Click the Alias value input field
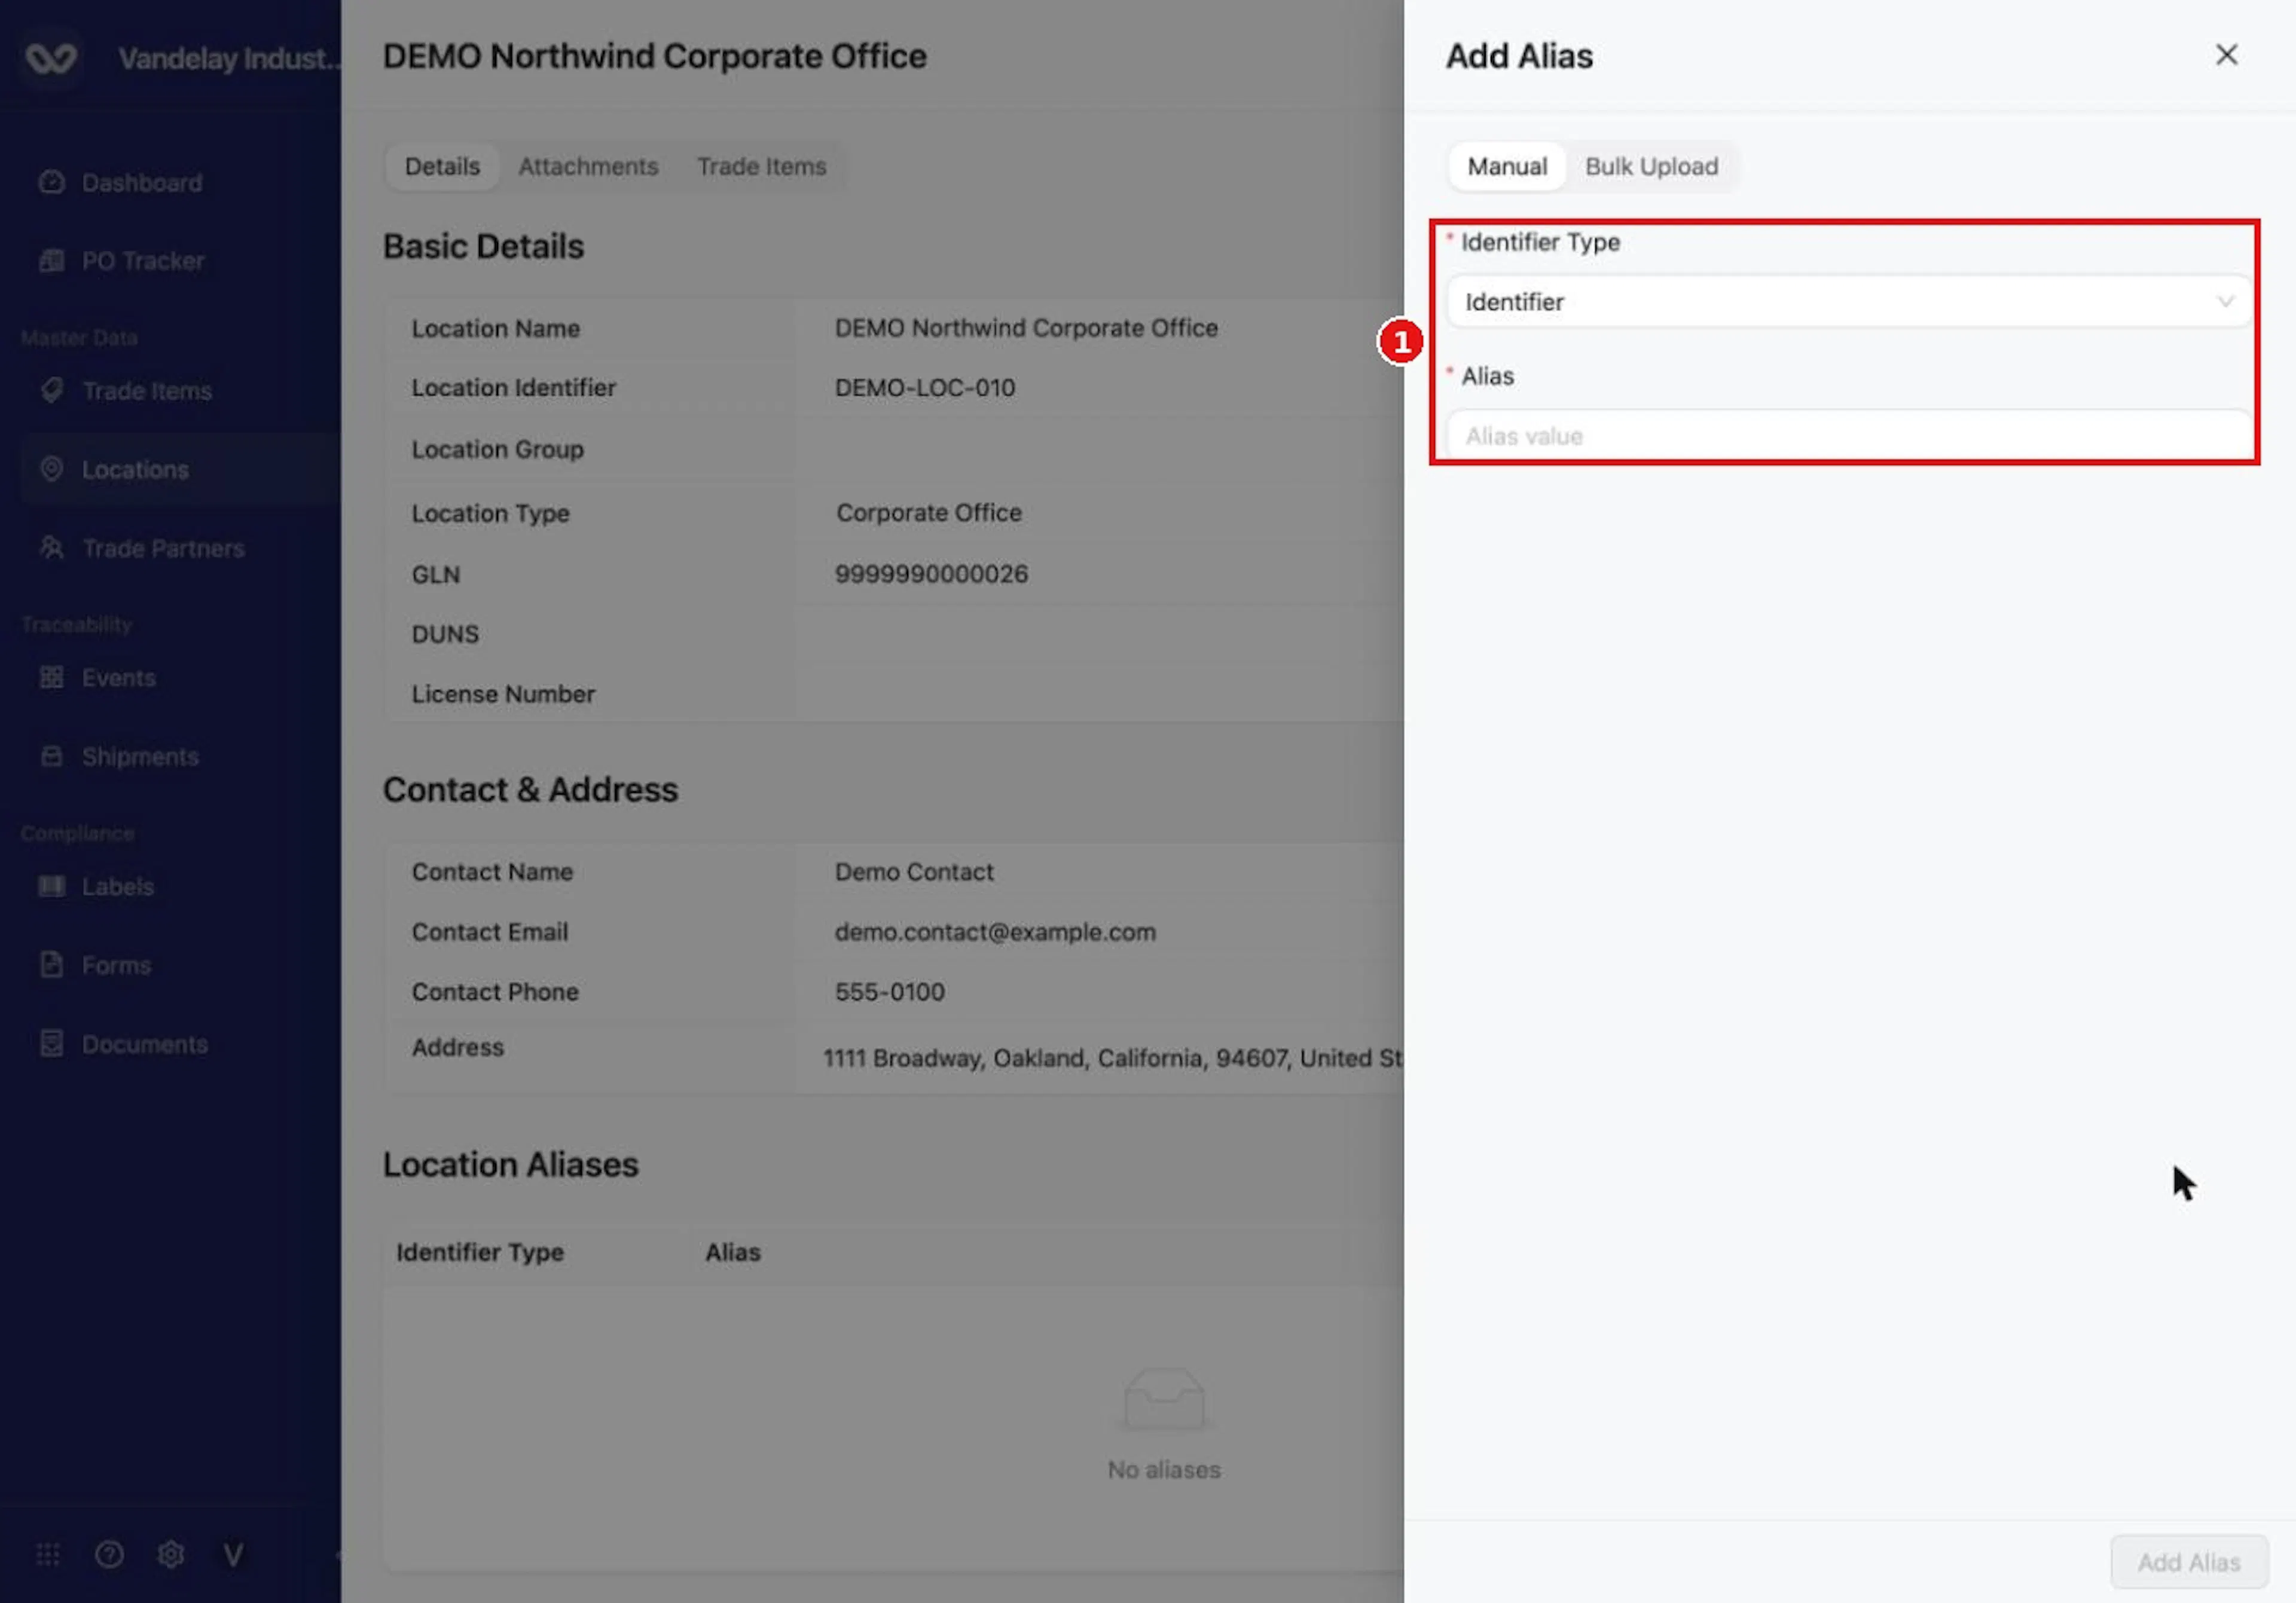2296x1603 pixels. pyautogui.click(x=1848, y=436)
